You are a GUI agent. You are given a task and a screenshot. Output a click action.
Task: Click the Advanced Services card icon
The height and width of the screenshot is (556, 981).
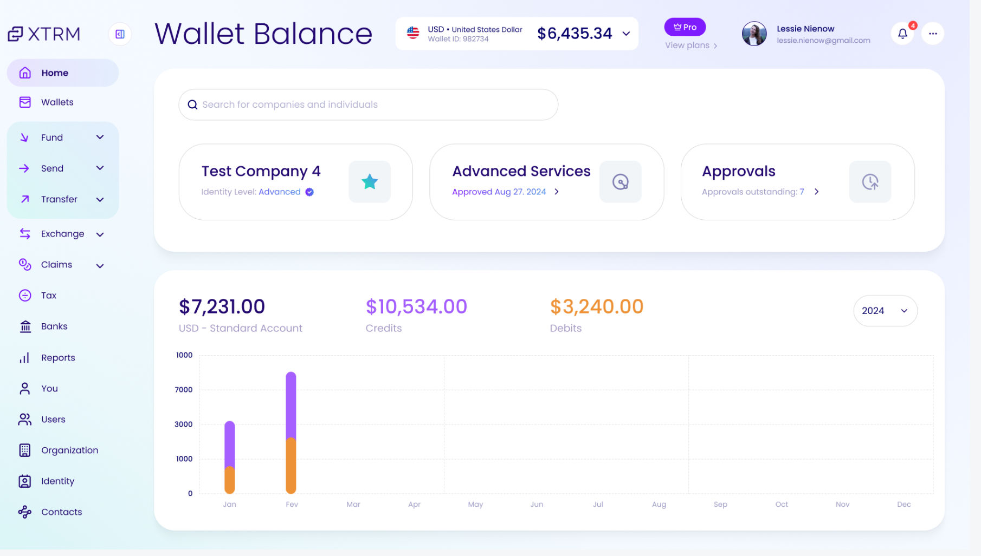click(x=620, y=182)
